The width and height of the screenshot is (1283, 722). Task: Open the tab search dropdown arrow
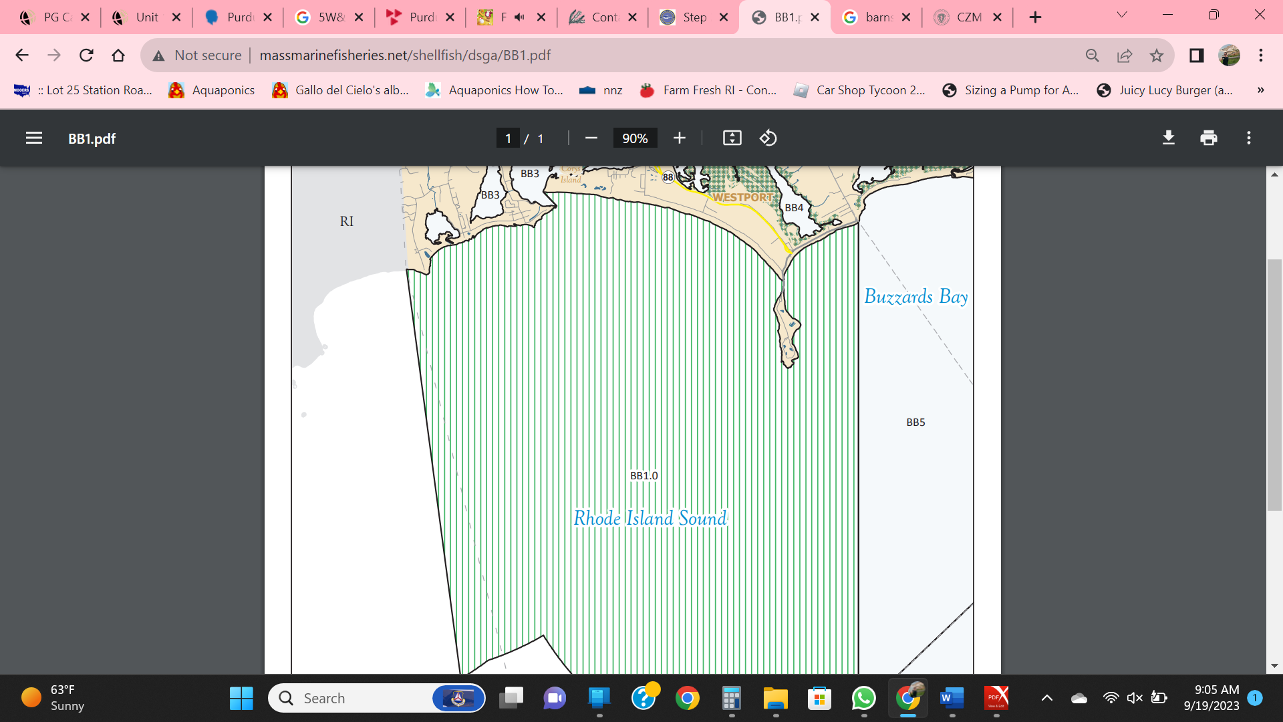pos(1122,16)
